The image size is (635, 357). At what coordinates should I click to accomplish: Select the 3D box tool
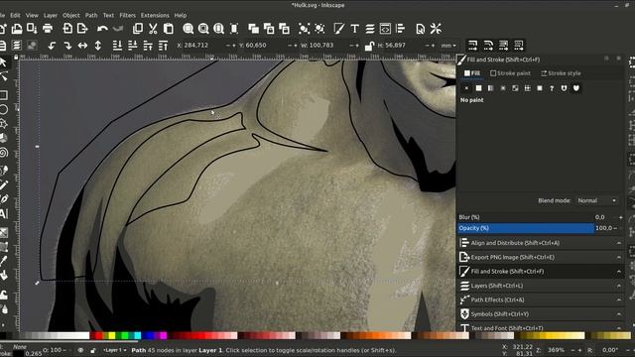(x=4, y=139)
